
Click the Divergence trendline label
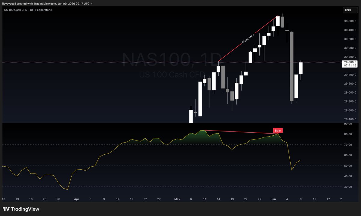tap(248, 39)
